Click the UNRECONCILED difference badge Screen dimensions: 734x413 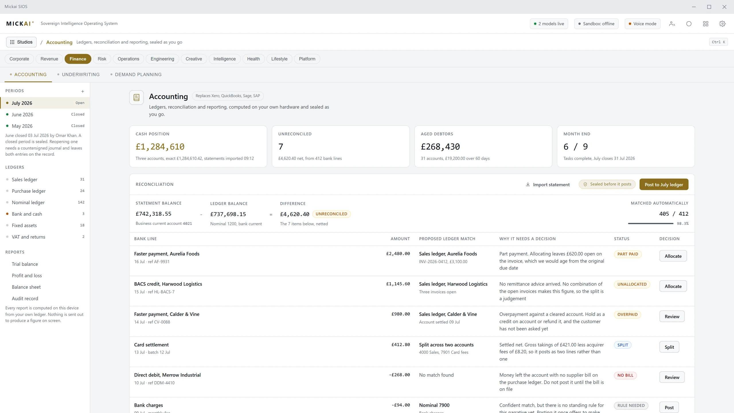click(331, 214)
